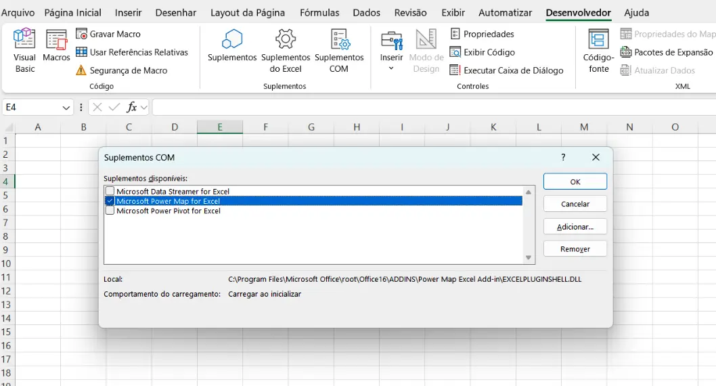Open control Propriedades
The image size is (716, 386).
point(483,34)
